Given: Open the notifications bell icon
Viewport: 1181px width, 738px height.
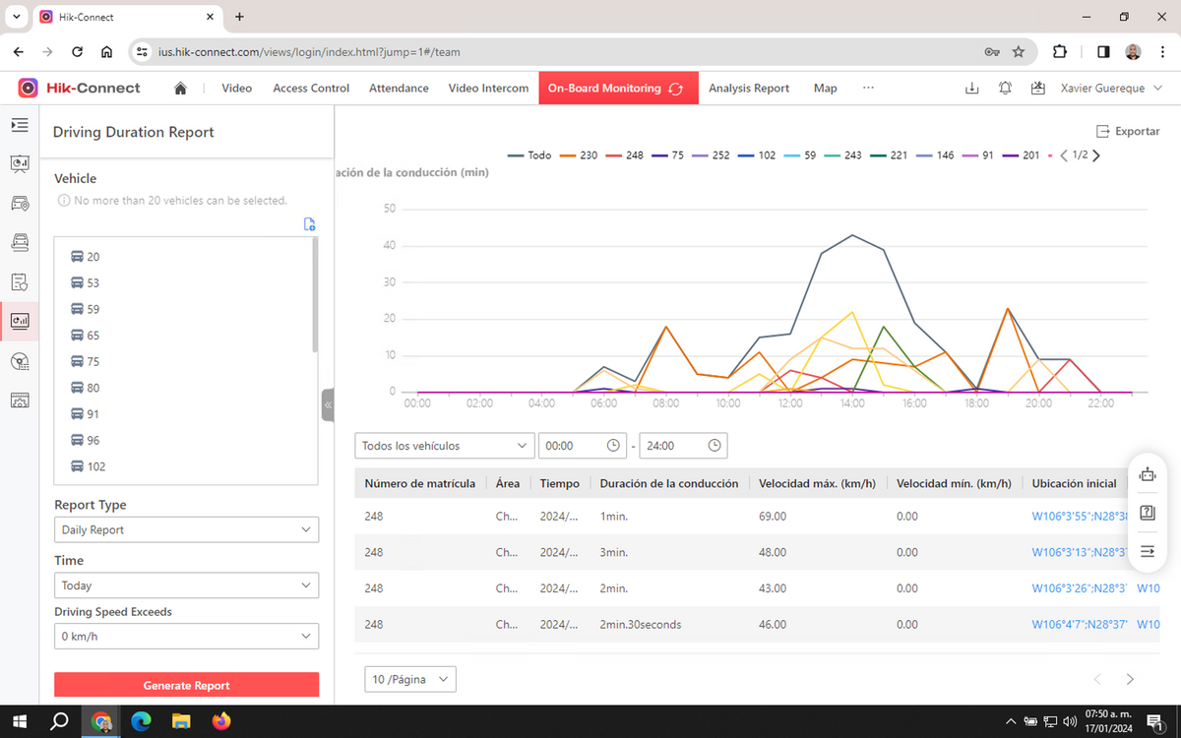Looking at the screenshot, I should pos(1005,88).
